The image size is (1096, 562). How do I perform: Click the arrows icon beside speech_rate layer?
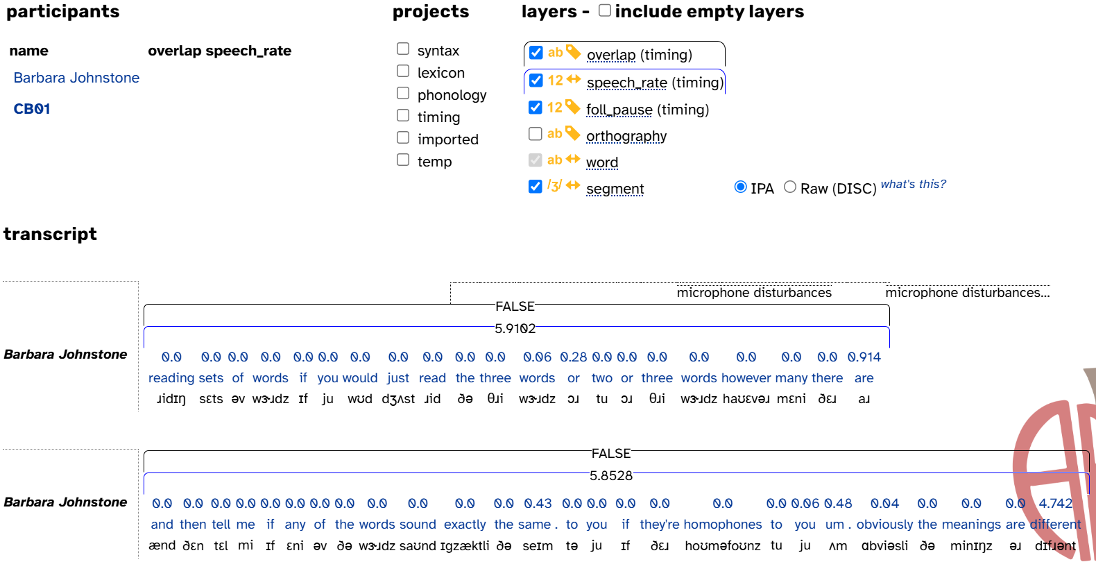pyautogui.click(x=574, y=80)
